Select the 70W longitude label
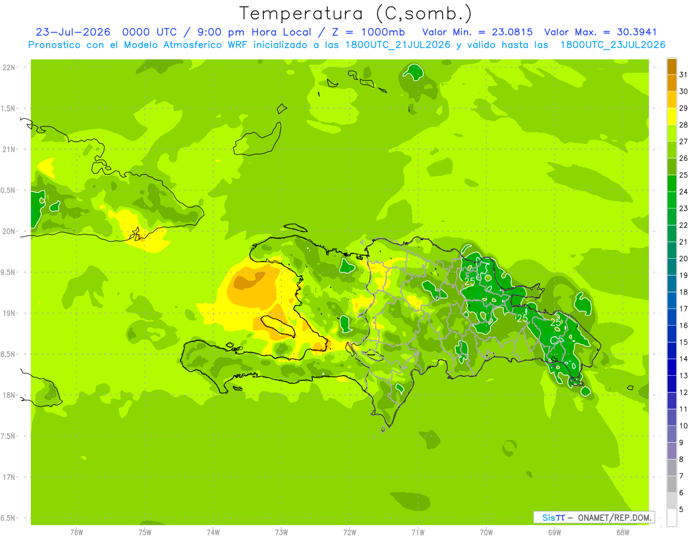Image resolution: width=699 pixels, height=540 pixels. click(486, 532)
